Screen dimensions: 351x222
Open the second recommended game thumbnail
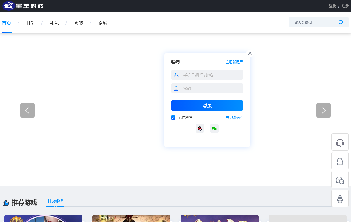tap(131, 219)
